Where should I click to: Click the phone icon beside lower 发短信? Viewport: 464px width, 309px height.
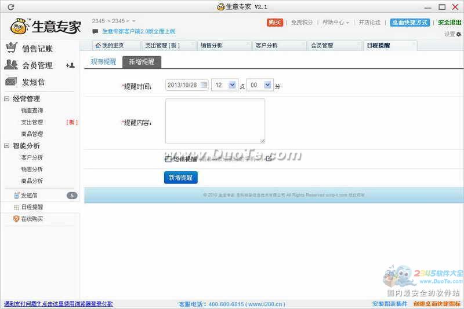click(17, 195)
